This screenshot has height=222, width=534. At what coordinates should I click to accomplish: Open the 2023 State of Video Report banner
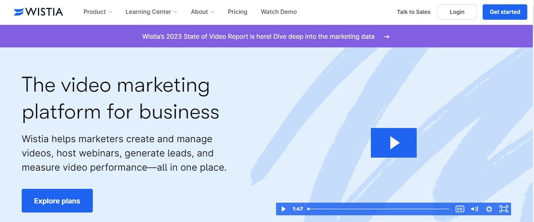(x=258, y=36)
